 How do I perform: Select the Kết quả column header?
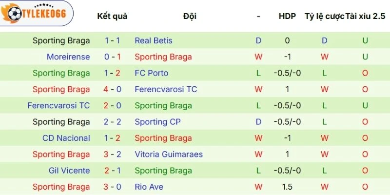click(112, 16)
